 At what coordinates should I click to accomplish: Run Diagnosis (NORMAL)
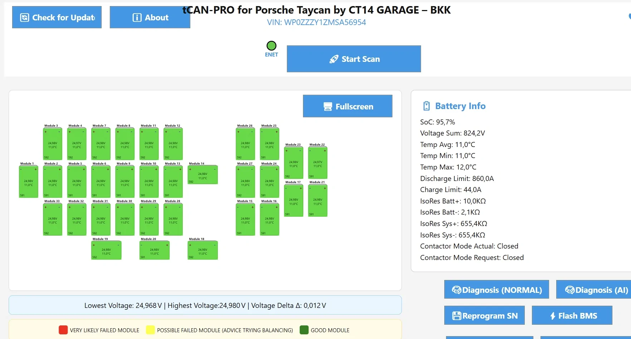tap(497, 290)
